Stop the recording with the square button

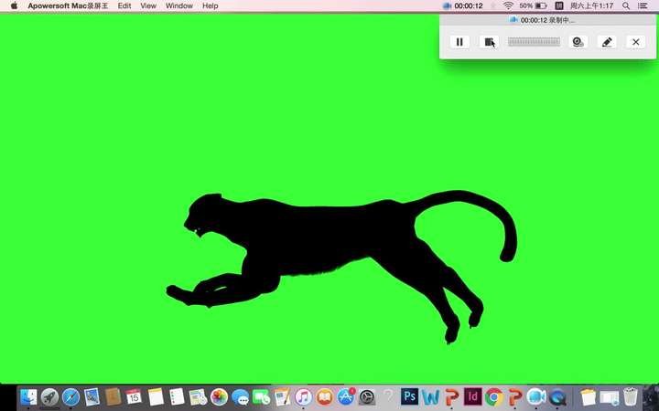click(x=489, y=42)
